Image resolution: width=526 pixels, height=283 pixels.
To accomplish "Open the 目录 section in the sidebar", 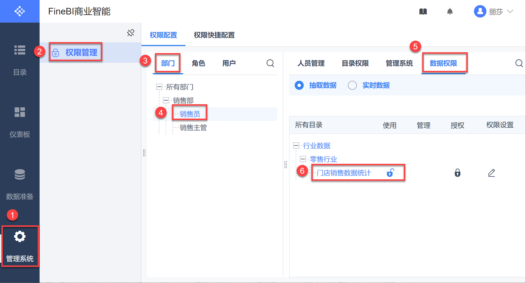I will click(x=20, y=60).
